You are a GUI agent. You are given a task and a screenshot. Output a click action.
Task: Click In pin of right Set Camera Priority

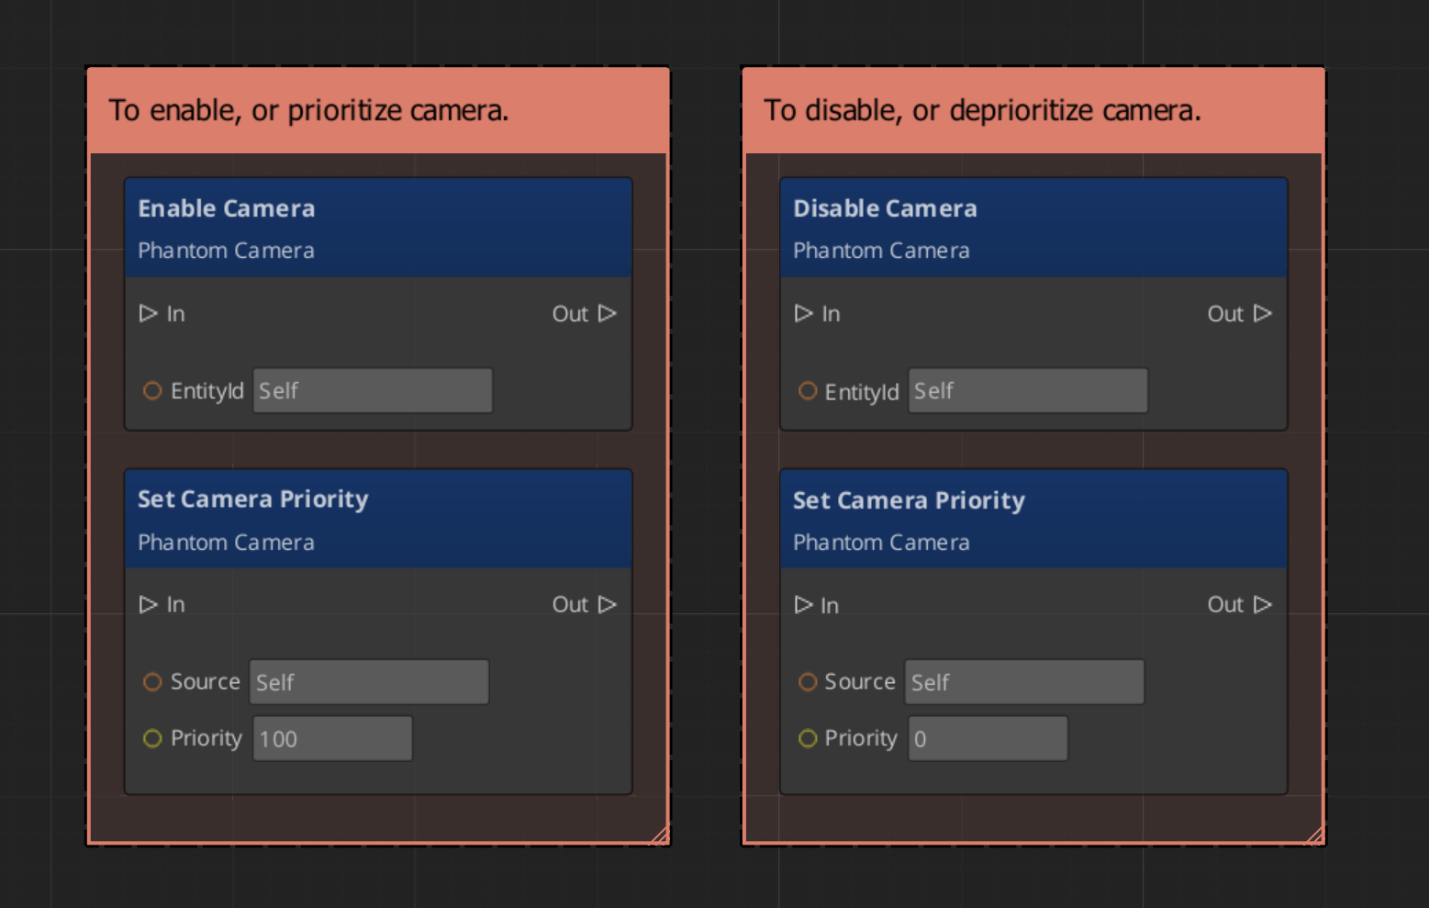coord(803,605)
